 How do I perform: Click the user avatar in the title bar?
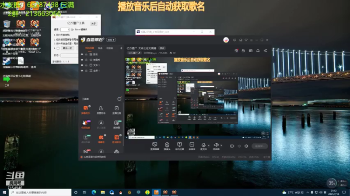tap(226, 40)
